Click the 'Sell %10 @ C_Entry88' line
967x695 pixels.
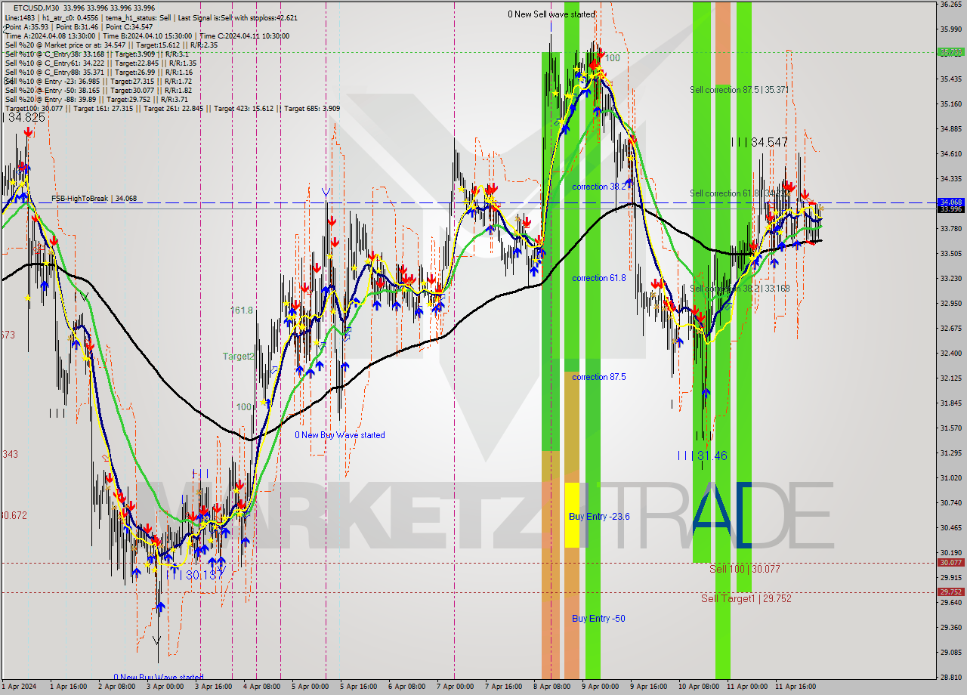coord(100,72)
